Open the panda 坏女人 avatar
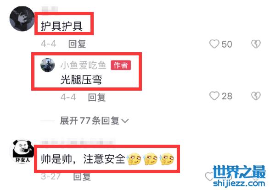The width and height of the screenshot is (270, 190). coord(22,151)
